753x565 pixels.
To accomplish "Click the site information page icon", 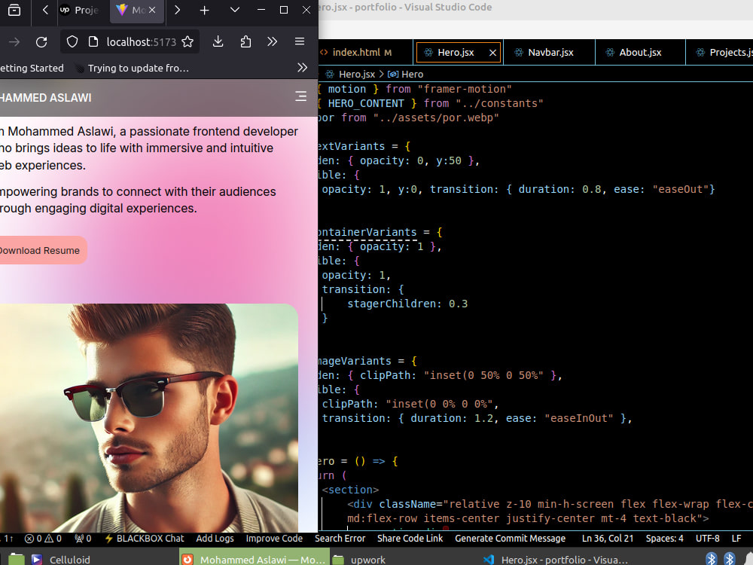I will point(93,41).
